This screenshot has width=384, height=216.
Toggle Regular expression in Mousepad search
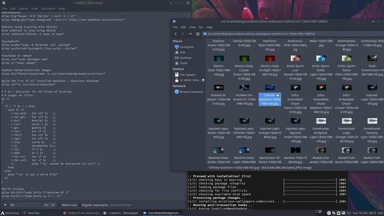(95, 205)
